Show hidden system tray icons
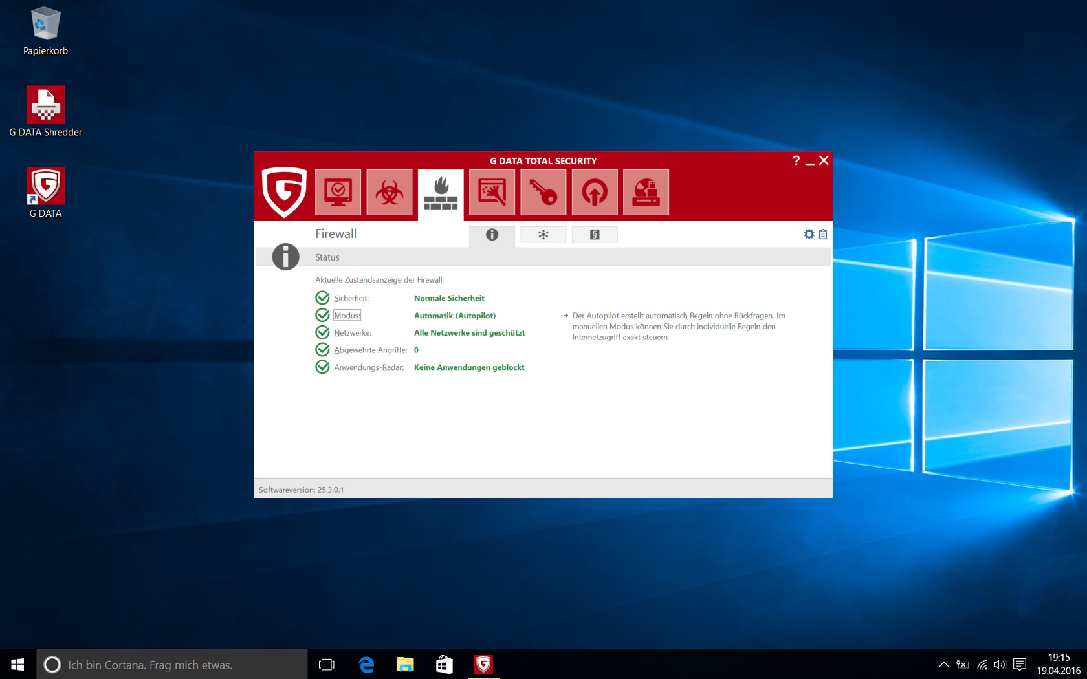The width and height of the screenshot is (1087, 679). (x=943, y=664)
